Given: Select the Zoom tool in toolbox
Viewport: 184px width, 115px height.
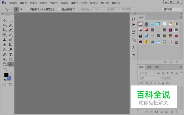Looking at the screenshot, I should [10, 64].
